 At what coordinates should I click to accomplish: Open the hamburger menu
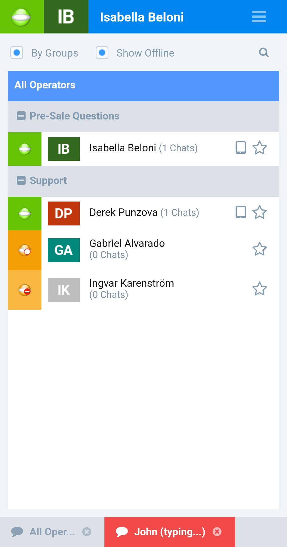(x=259, y=17)
